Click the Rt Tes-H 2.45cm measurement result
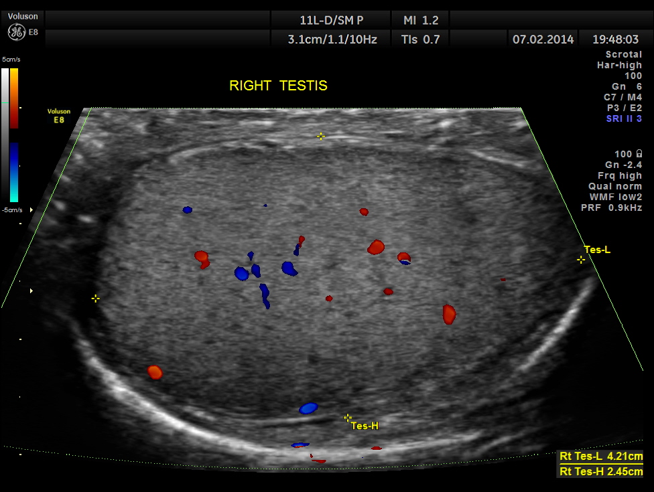654x492 pixels. pos(600,472)
